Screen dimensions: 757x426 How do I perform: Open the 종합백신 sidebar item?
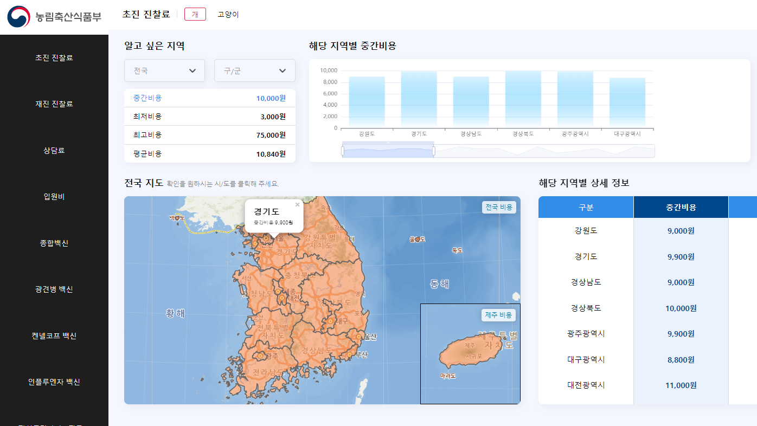[54, 243]
